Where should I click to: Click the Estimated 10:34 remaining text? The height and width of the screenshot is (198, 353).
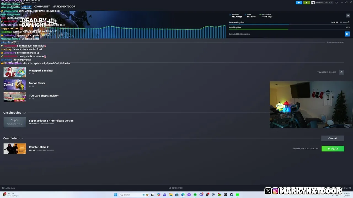point(239,34)
